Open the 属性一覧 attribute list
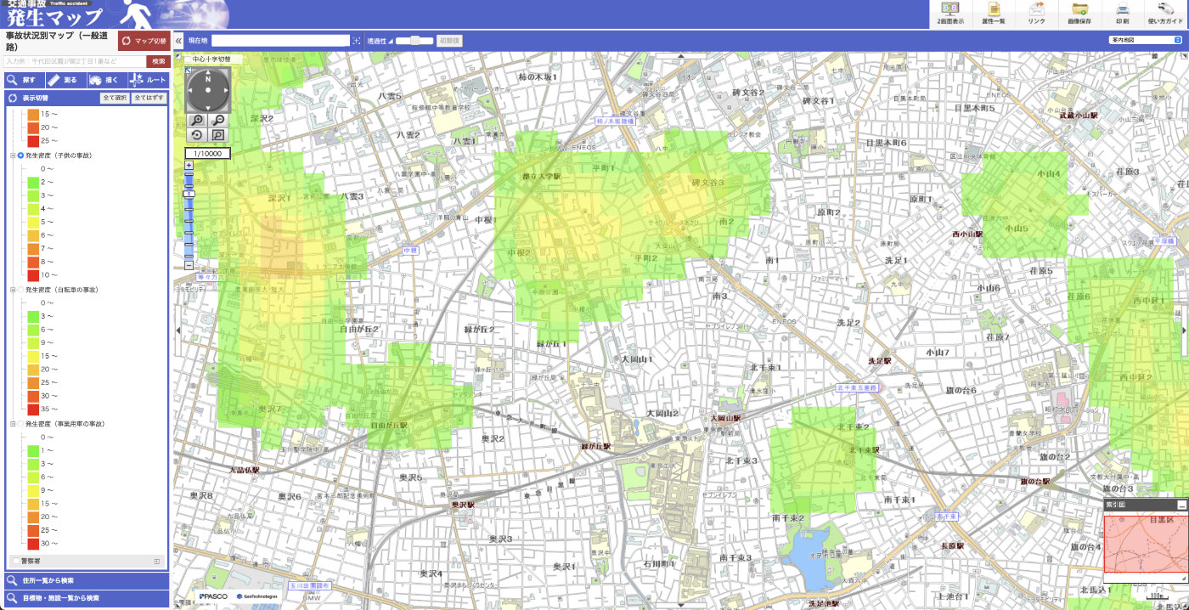 tap(993, 13)
